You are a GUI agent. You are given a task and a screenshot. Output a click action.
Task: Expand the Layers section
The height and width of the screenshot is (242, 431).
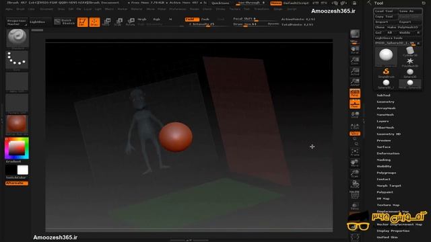click(383, 121)
